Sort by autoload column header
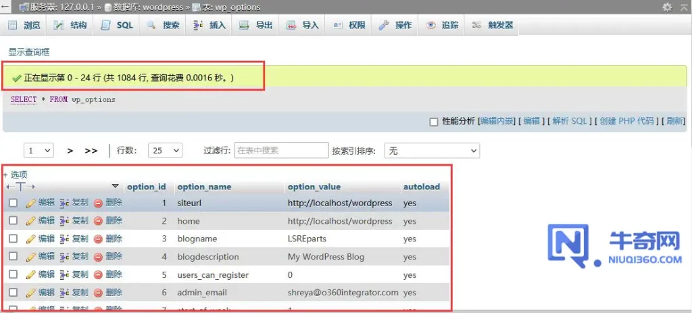Image resolution: width=692 pixels, height=313 pixels. pyautogui.click(x=422, y=187)
